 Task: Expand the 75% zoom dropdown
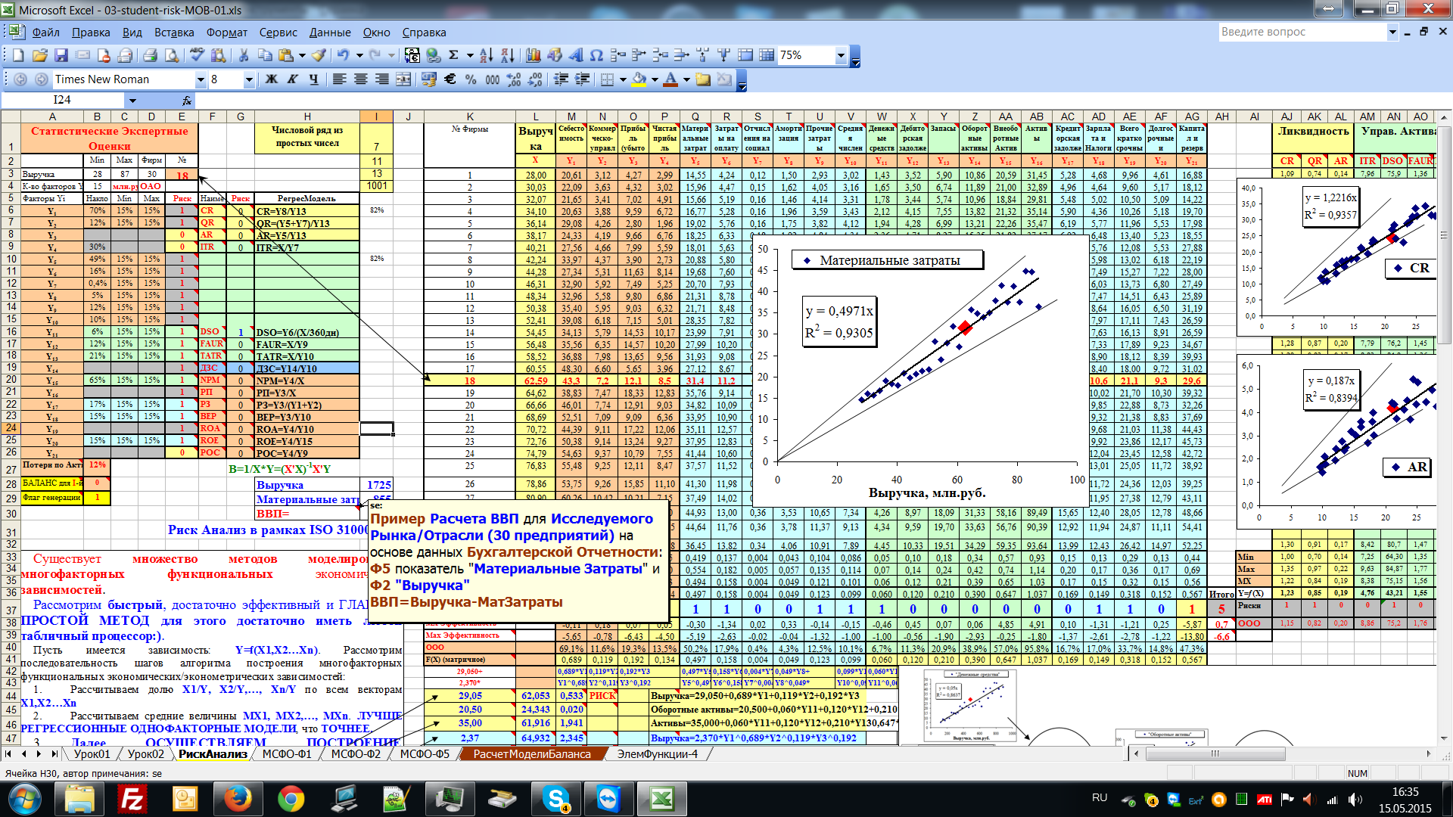click(840, 55)
